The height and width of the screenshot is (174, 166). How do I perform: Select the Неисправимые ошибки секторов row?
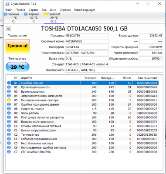pyautogui.click(x=82, y=147)
